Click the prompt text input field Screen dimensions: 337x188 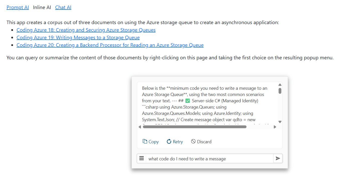click(x=210, y=159)
